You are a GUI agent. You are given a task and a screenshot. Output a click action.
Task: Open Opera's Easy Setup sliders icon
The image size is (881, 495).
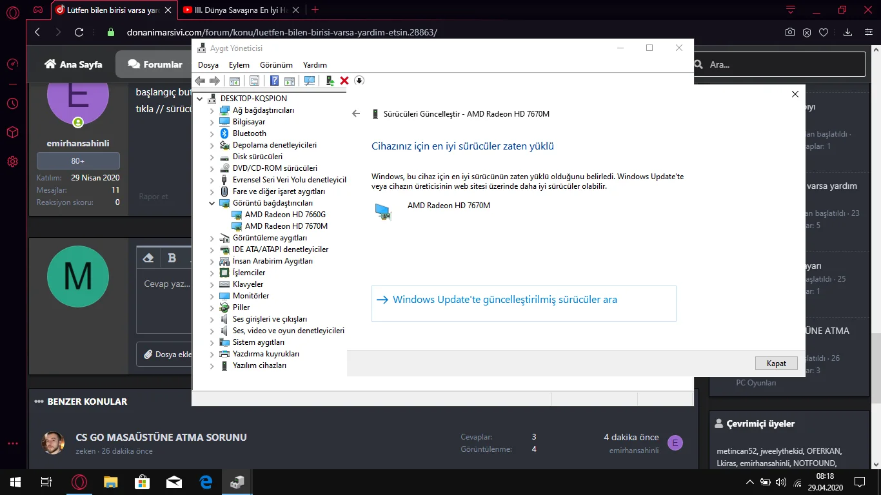pos(867,32)
